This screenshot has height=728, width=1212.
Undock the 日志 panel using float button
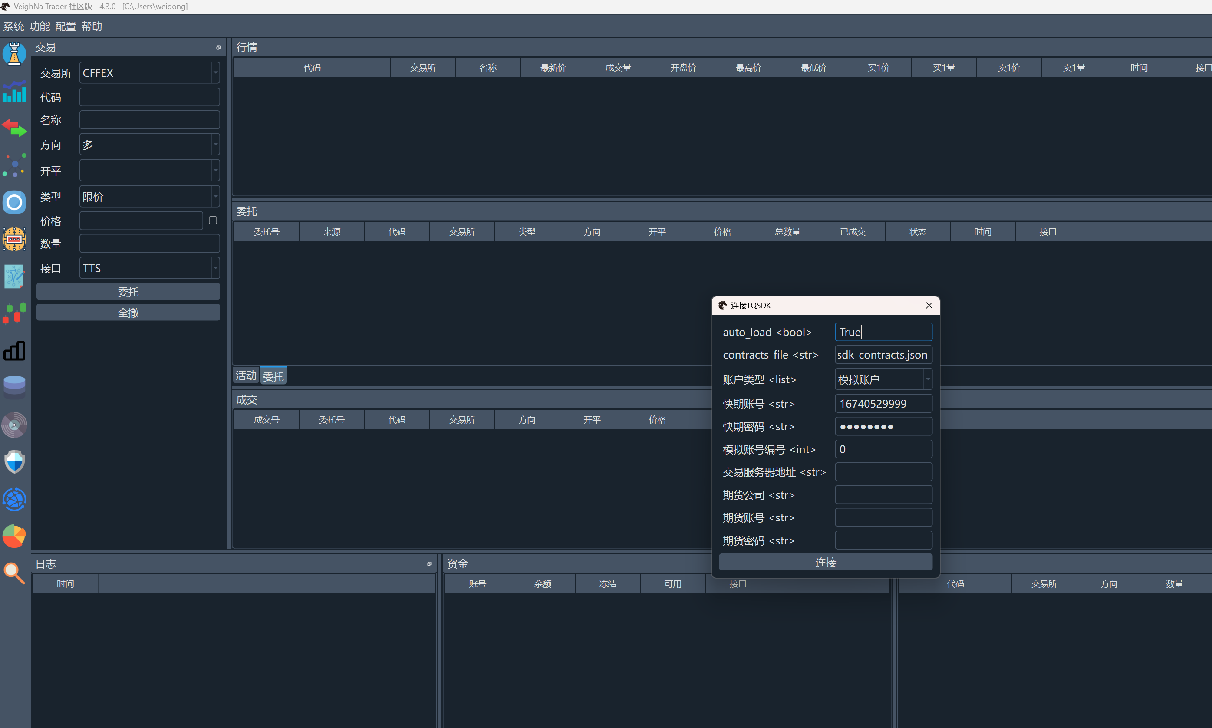pos(429,563)
